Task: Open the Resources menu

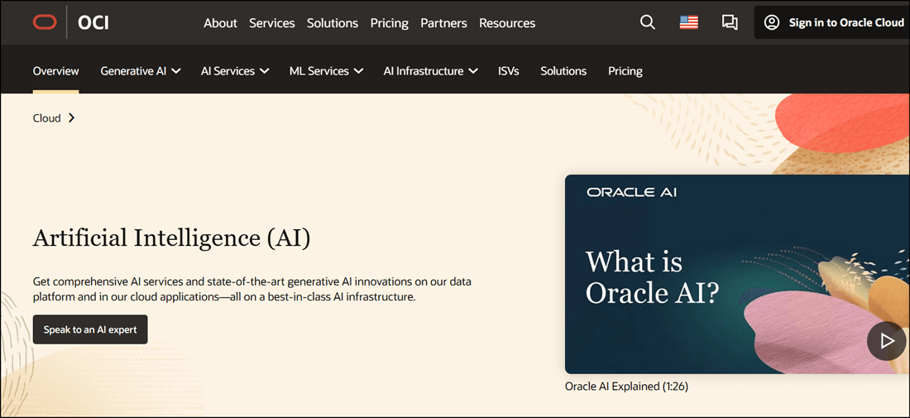Action: point(507,23)
